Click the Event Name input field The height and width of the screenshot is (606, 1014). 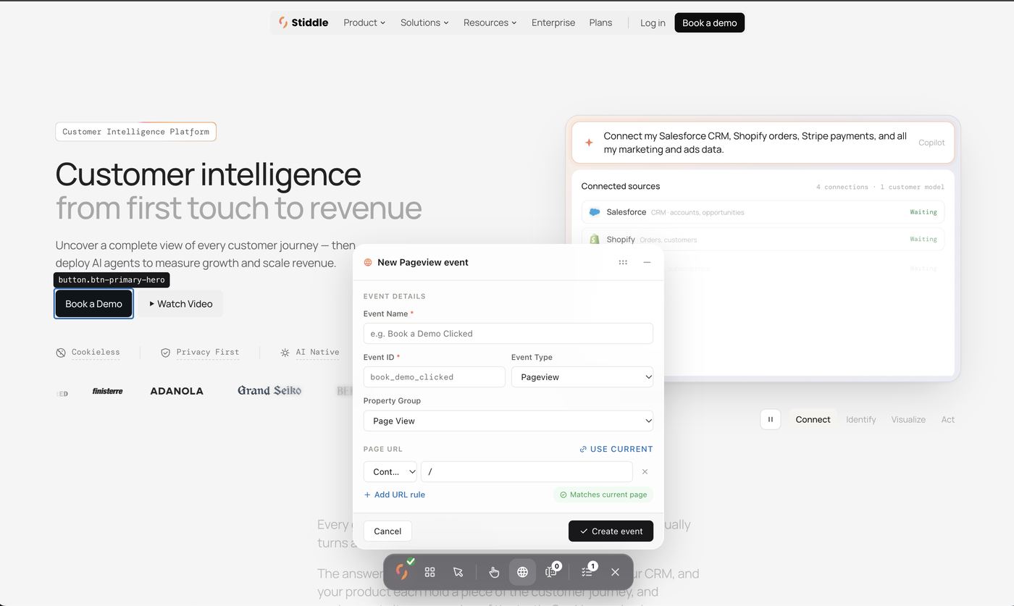[508, 334]
